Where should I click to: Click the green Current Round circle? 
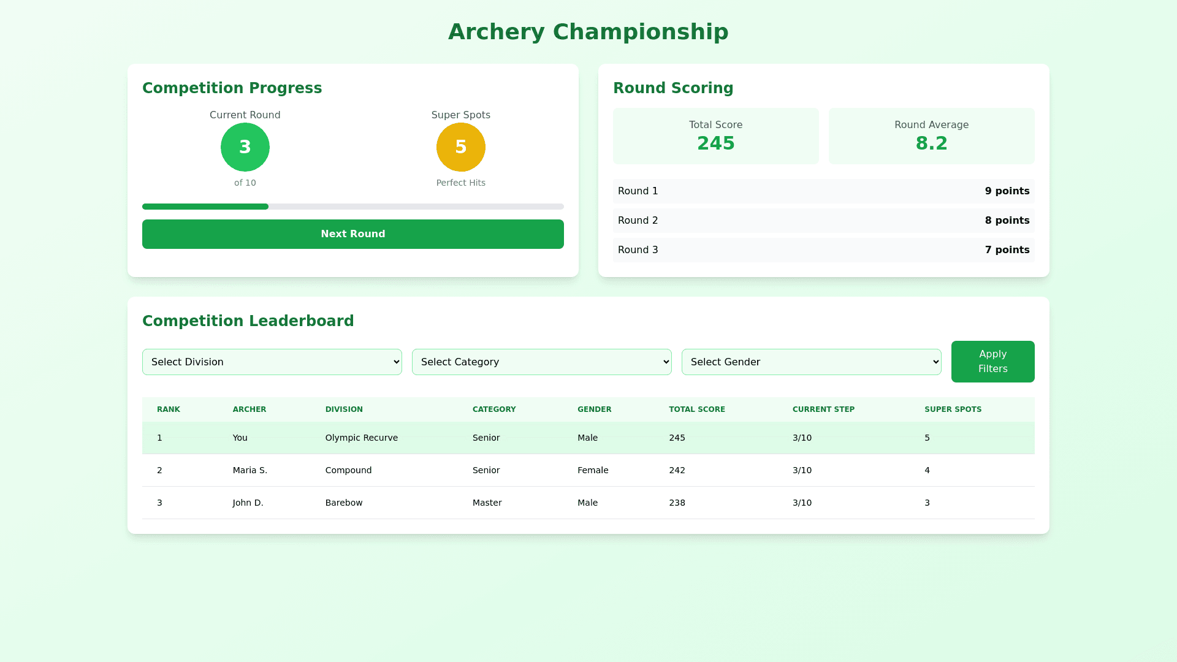[245, 147]
